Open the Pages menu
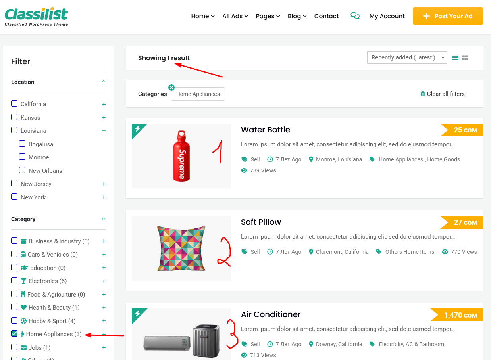The width and height of the screenshot is (491, 360). point(268,16)
